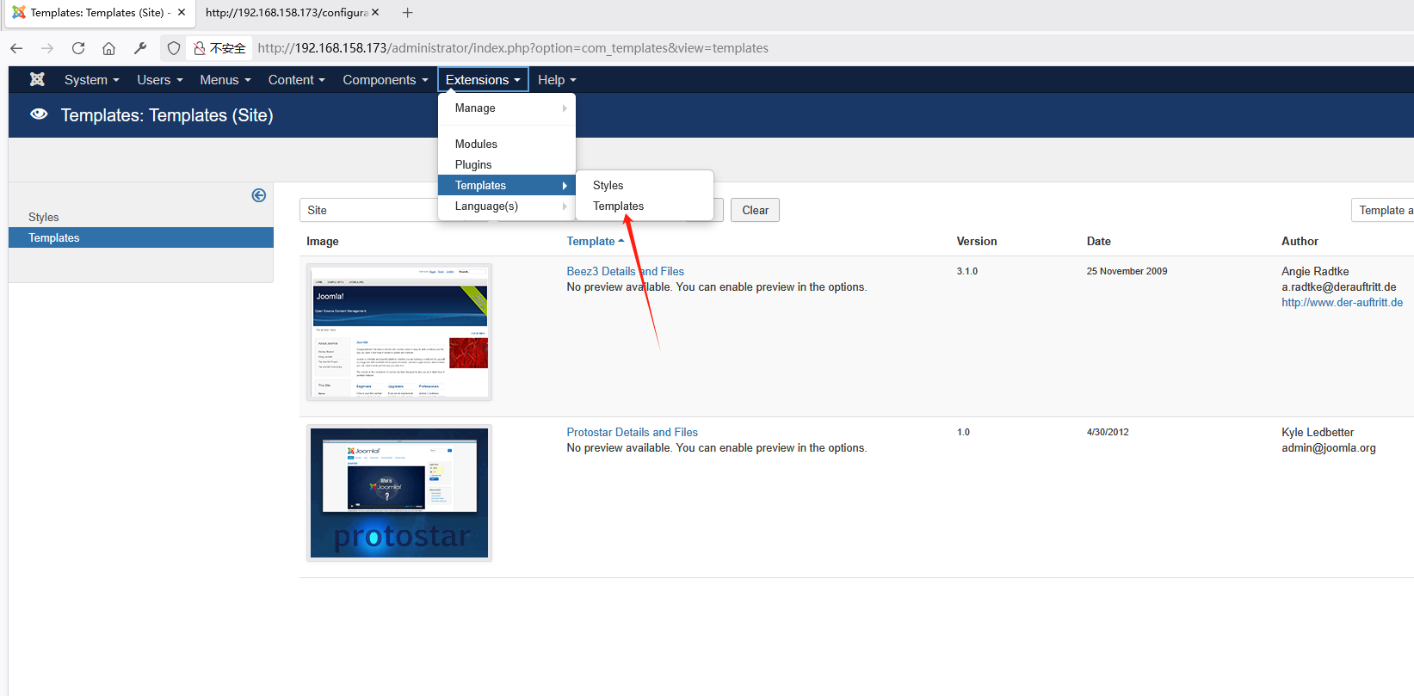1414x696 pixels.
Task: Click the shield tracking protection icon
Action: [174, 48]
